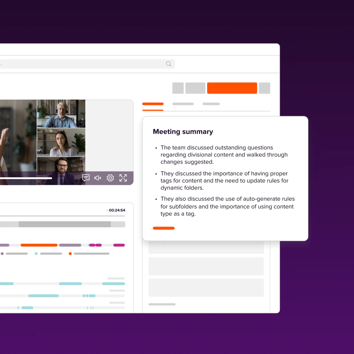Expand the gray list item under the summary card
The width and height of the screenshot is (354, 354).
(x=206, y=266)
